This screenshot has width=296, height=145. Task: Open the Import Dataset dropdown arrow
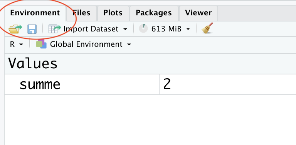pyautogui.click(x=125, y=29)
